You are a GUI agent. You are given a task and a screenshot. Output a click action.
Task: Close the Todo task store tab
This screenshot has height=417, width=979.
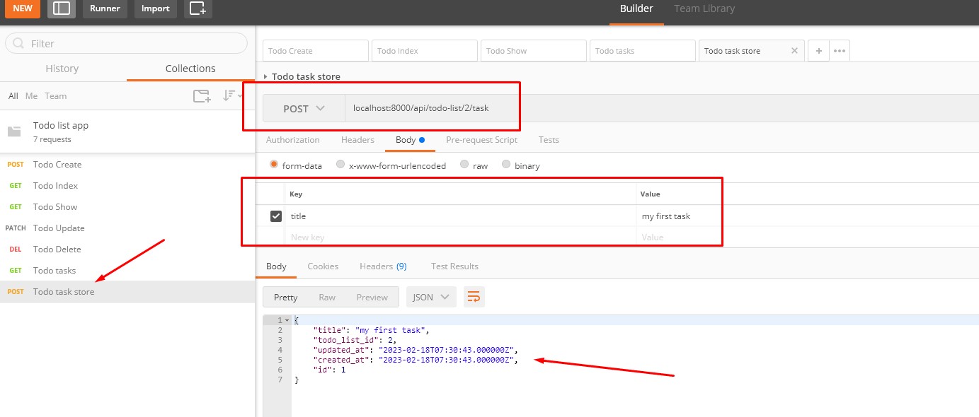(x=794, y=51)
